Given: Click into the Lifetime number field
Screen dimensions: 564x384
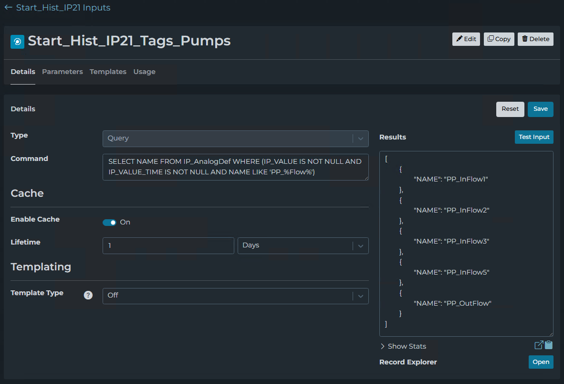Looking at the screenshot, I should click(x=168, y=245).
